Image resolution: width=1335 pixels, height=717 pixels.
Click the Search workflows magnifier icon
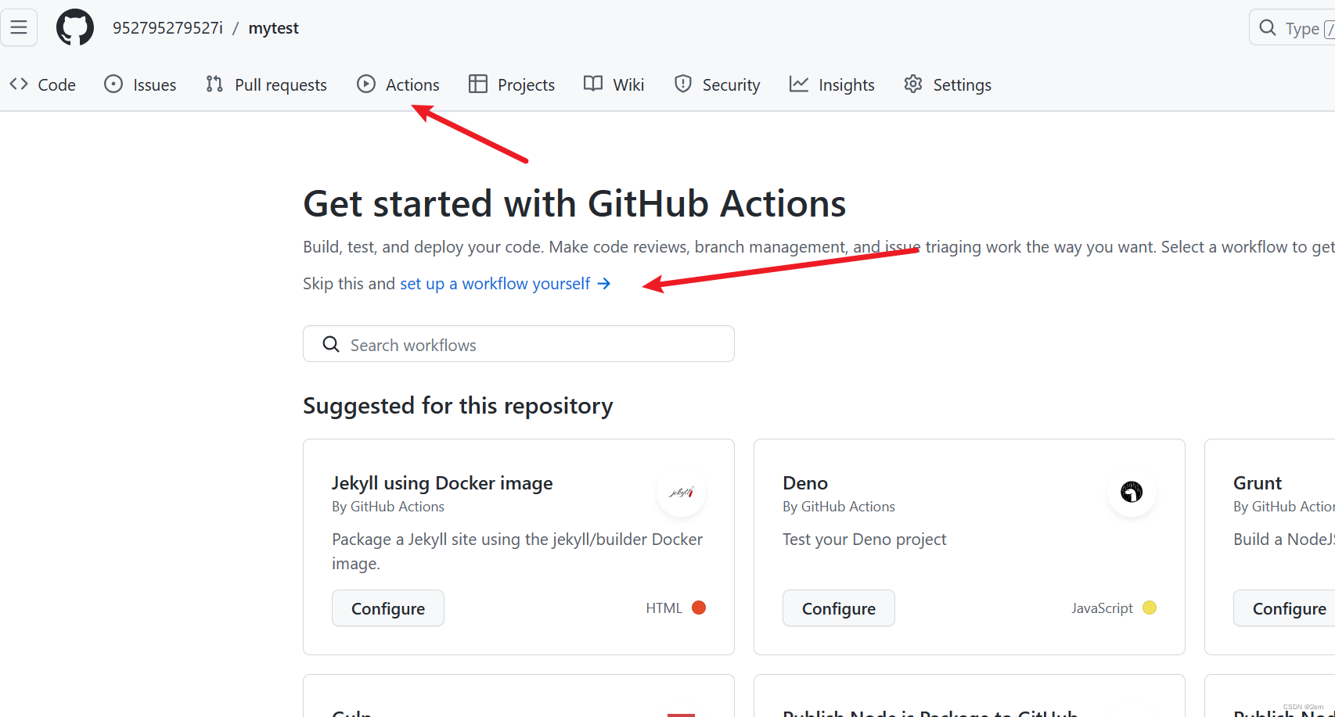tap(331, 345)
